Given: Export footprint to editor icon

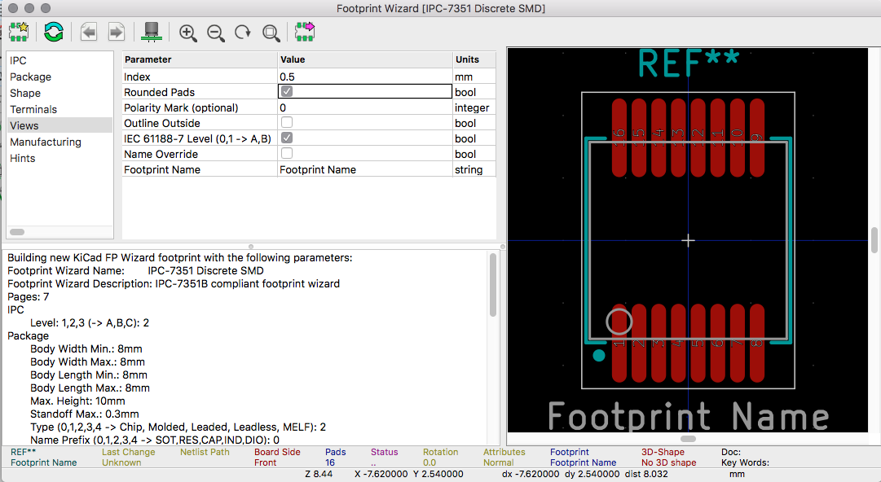Looking at the screenshot, I should pos(305,32).
